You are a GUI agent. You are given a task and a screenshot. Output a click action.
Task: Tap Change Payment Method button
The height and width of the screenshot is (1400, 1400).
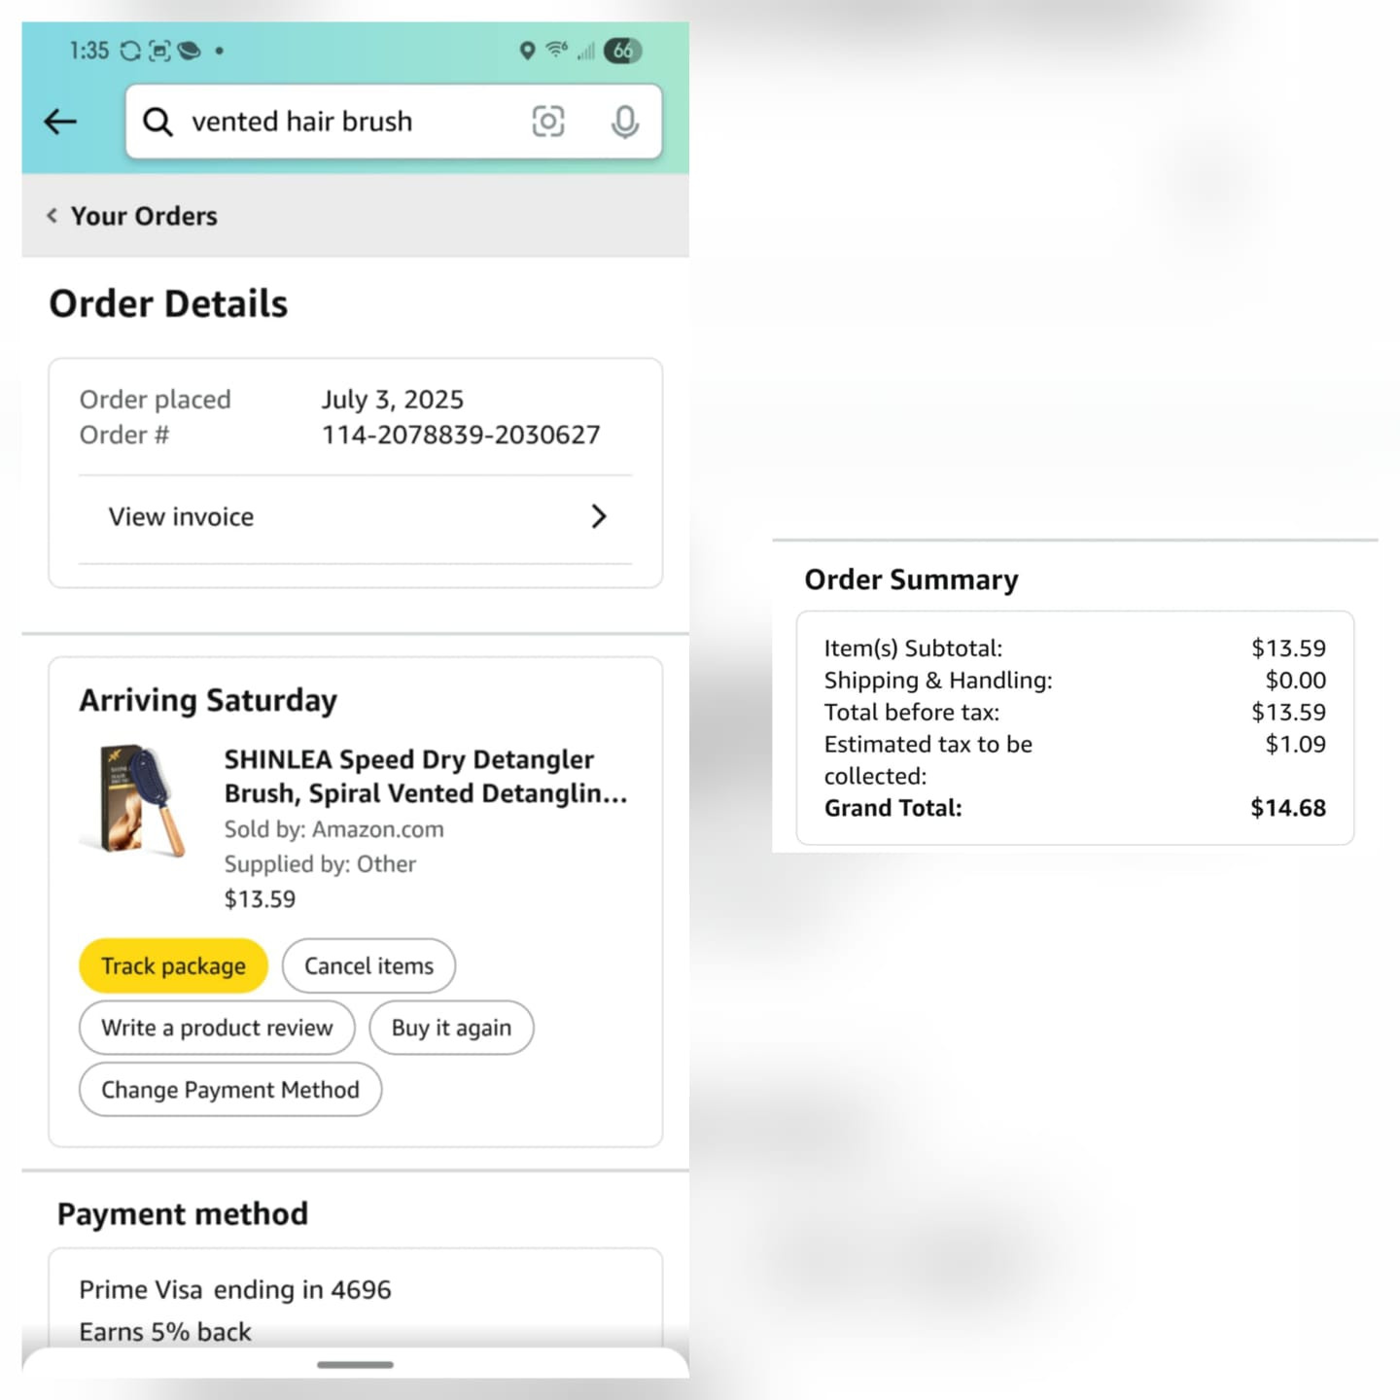[x=230, y=1090]
